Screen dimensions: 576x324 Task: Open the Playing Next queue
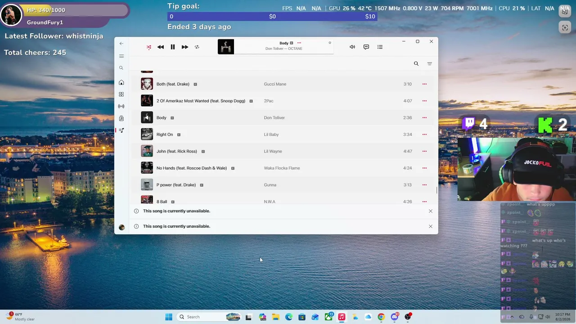pos(380,47)
